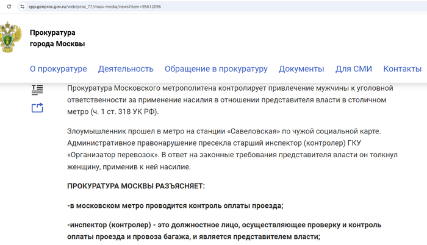Open site information icon in address bar
The width and height of the screenshot is (427, 245).
click(x=22, y=6)
